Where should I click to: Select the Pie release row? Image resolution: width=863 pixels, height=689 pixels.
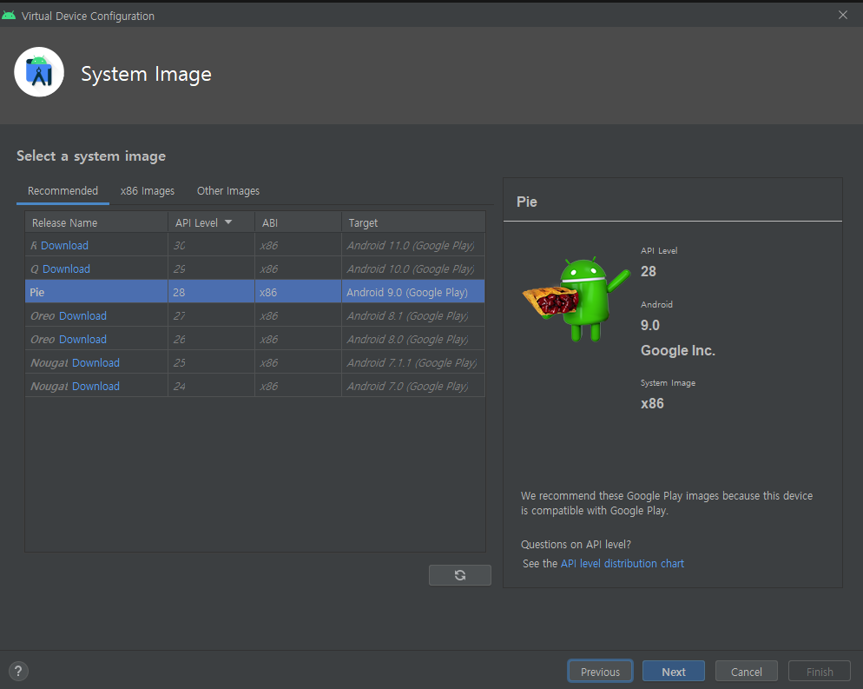(255, 292)
